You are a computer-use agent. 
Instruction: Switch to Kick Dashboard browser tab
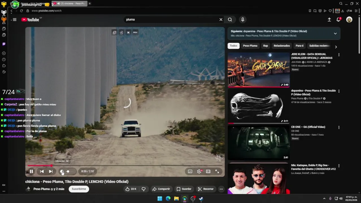tap(31, 3)
